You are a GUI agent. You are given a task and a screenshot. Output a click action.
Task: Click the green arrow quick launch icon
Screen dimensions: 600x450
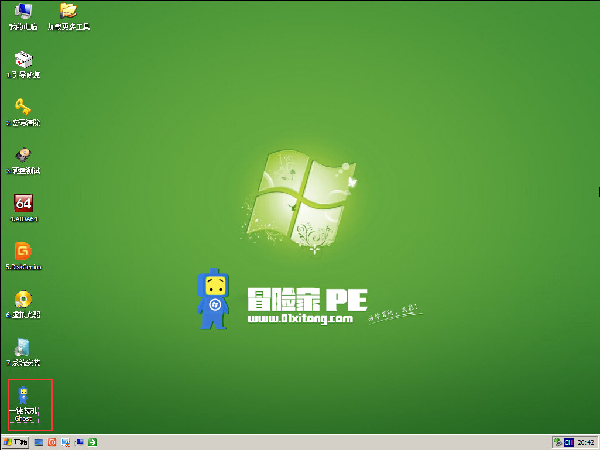tap(92, 442)
